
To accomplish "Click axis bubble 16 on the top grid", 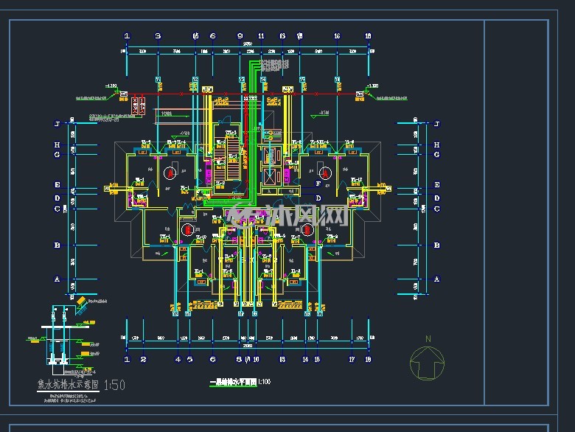I will [x=337, y=36].
